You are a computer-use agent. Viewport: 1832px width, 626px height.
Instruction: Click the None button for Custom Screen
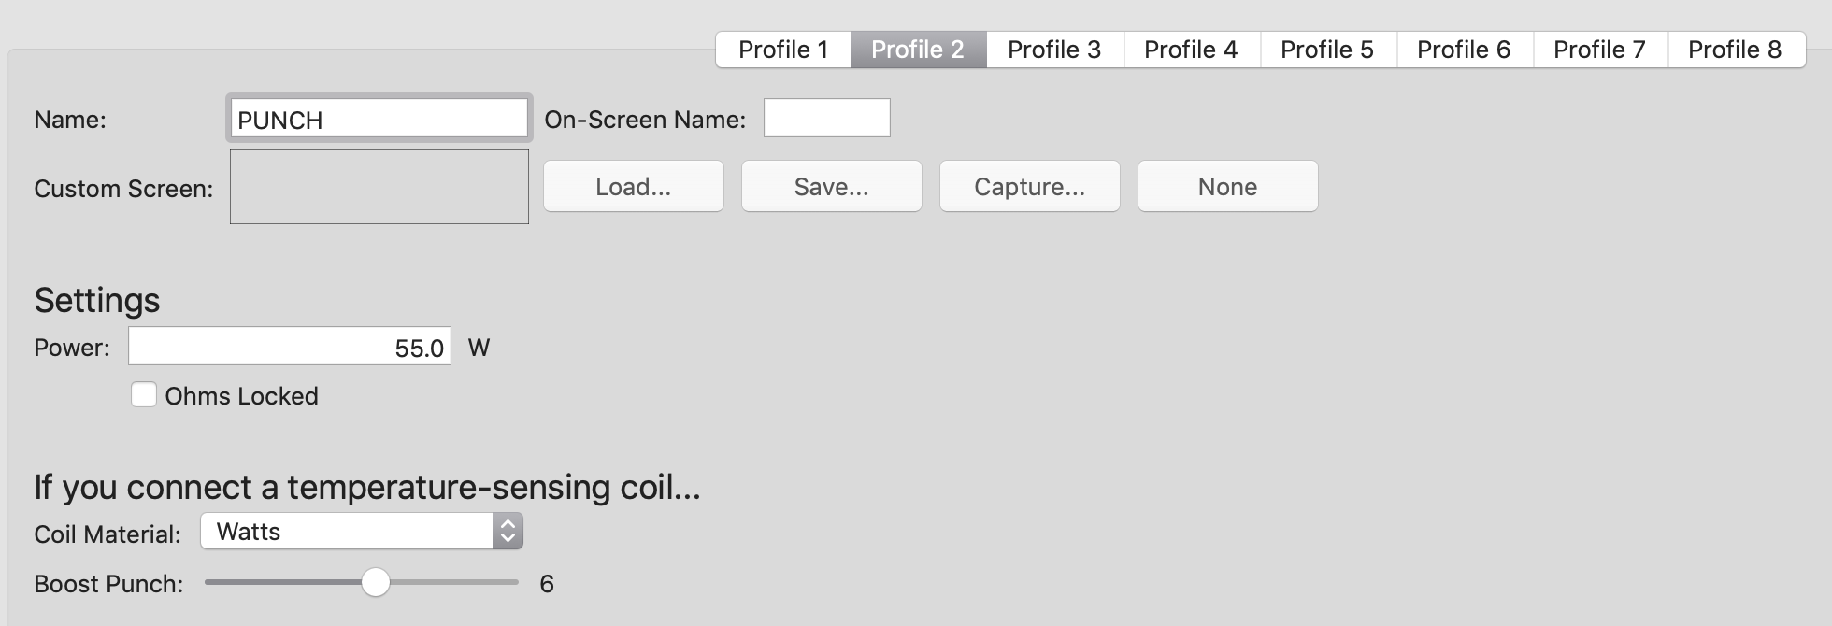[x=1227, y=187]
